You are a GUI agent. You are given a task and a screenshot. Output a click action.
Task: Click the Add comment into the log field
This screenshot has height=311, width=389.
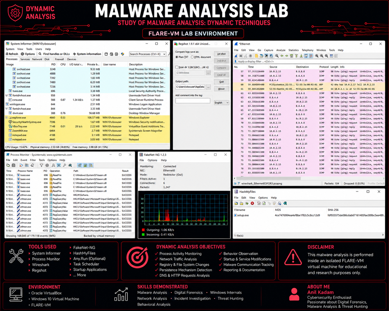click(x=193, y=101)
